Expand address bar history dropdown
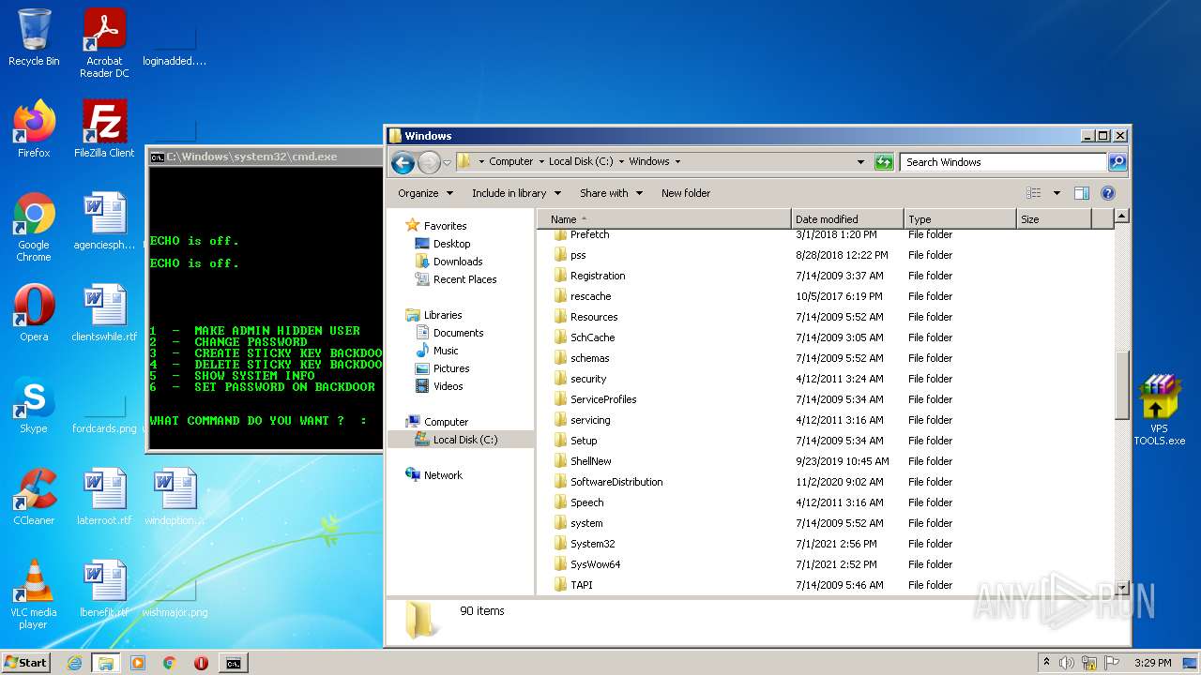This screenshot has height=675, width=1201. point(860,162)
